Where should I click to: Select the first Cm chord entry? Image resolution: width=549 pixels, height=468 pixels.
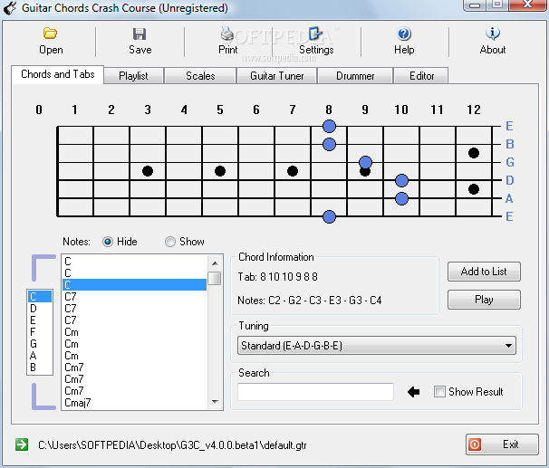134,332
